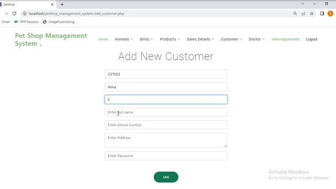Click the address bar URL

(77, 14)
